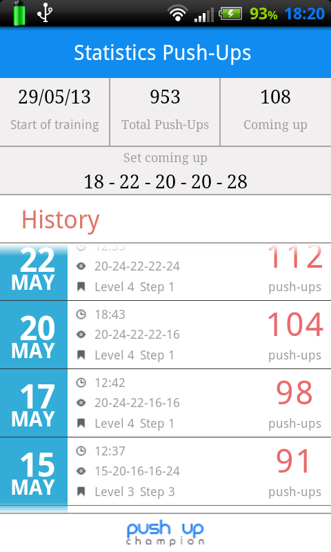331x552 pixels.
Task: Click the eye icon next to 20-24-22-16-16
Action: pos(81,403)
